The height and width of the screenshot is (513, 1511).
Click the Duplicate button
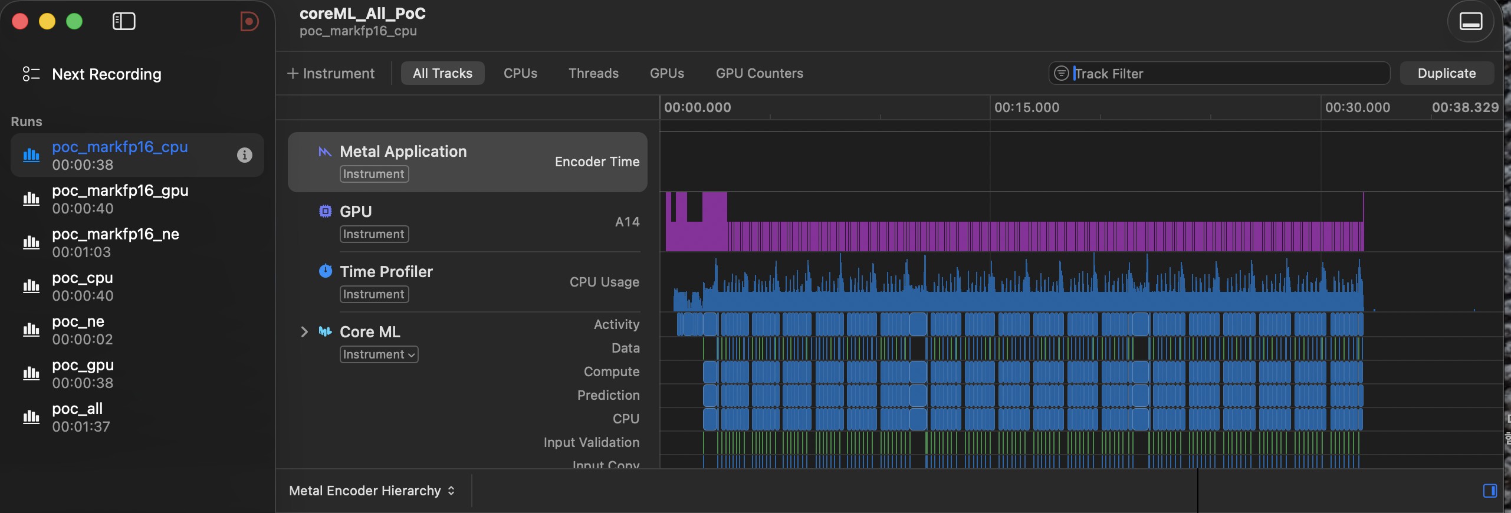1447,73
